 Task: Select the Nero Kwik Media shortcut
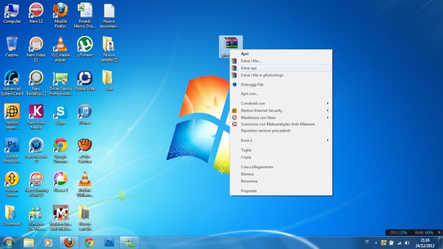(36, 117)
